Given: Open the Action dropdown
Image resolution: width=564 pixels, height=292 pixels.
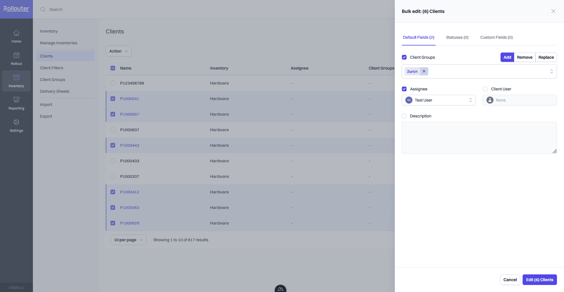Looking at the screenshot, I should pos(118,51).
